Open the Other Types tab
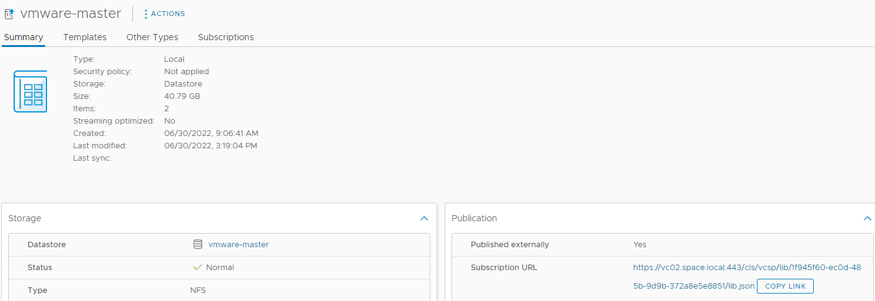Viewport: 875px width, 301px height. 152,37
